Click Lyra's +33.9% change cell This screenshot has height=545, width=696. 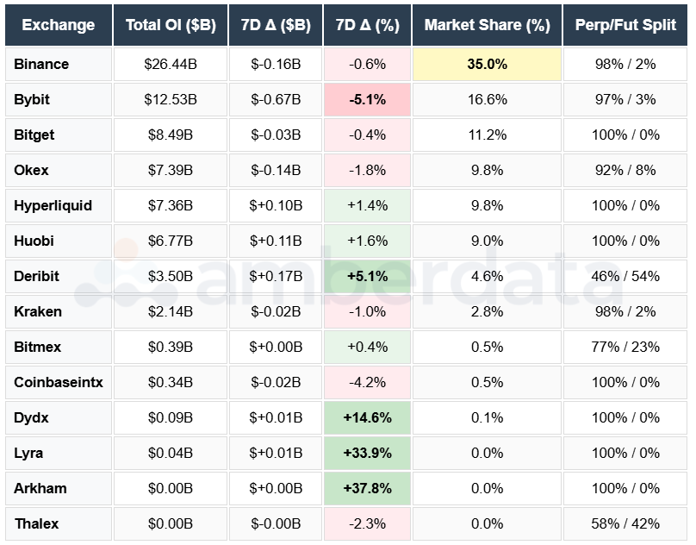click(365, 453)
